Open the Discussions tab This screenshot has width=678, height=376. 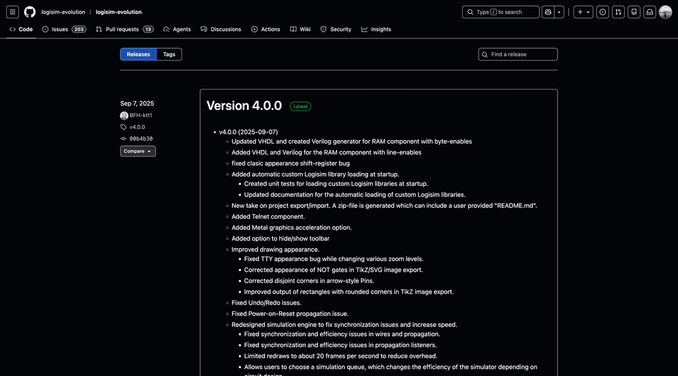pyautogui.click(x=221, y=29)
